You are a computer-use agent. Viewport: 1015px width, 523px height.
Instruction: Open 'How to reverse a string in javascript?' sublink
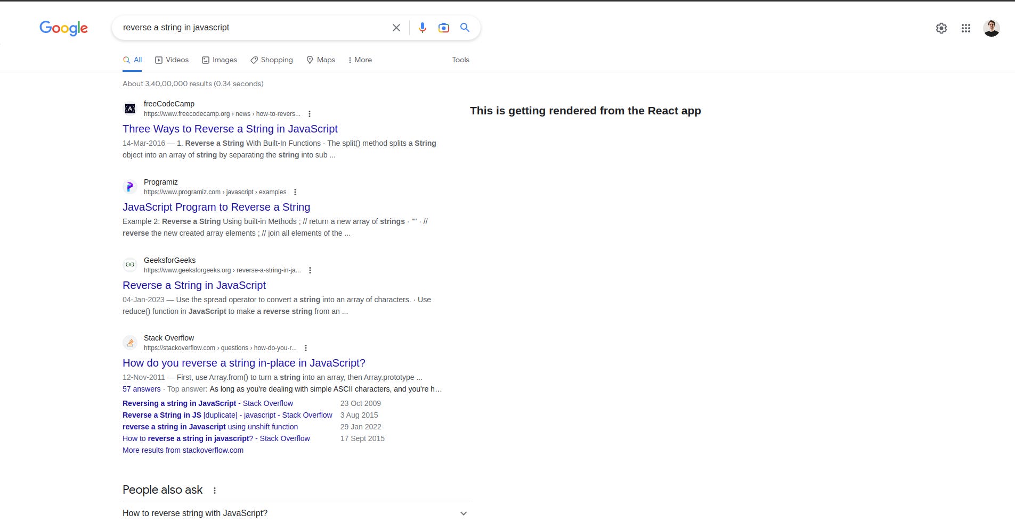tap(216, 438)
